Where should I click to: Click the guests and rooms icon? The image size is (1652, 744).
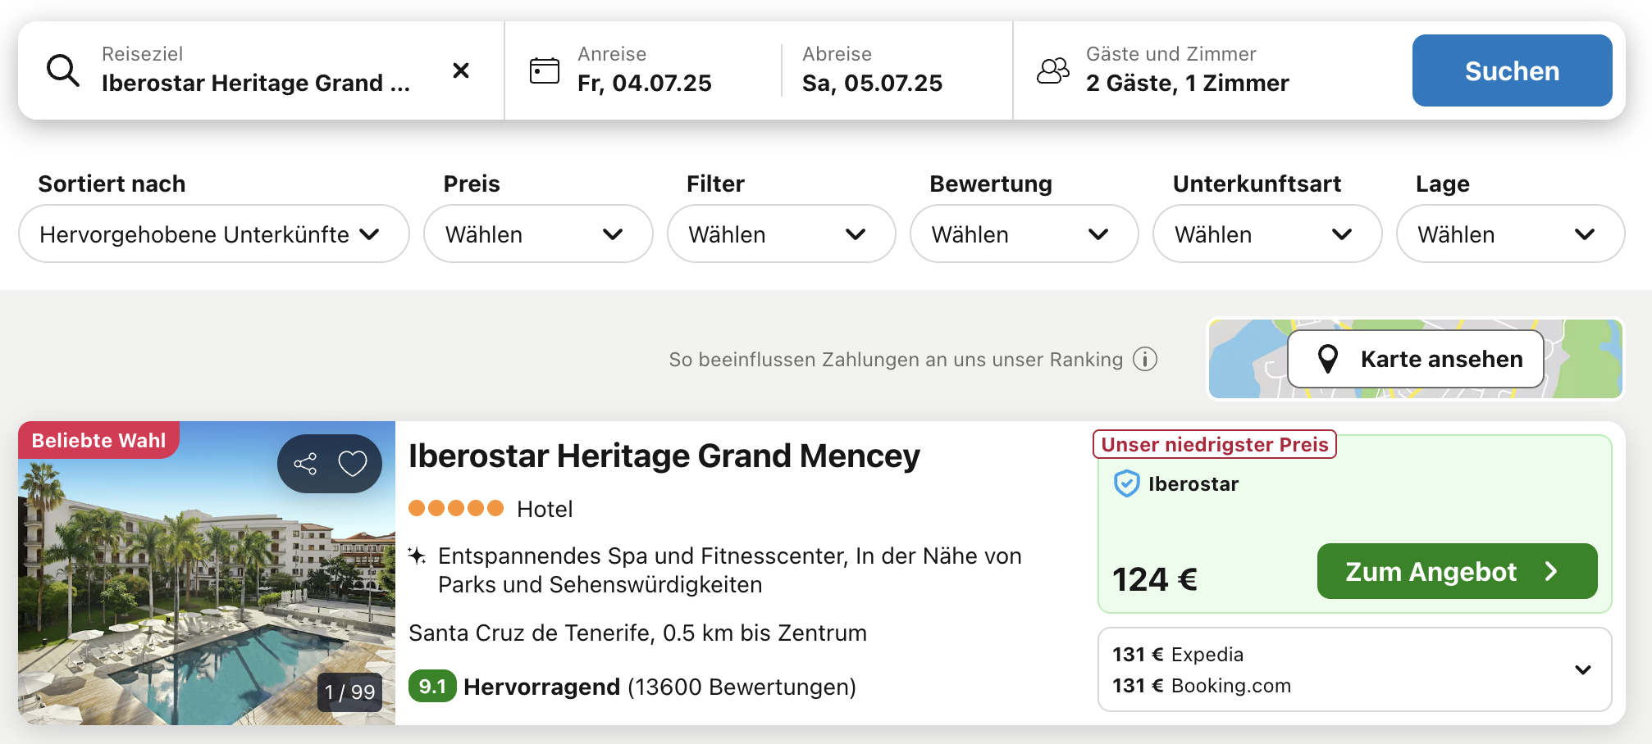point(1053,70)
